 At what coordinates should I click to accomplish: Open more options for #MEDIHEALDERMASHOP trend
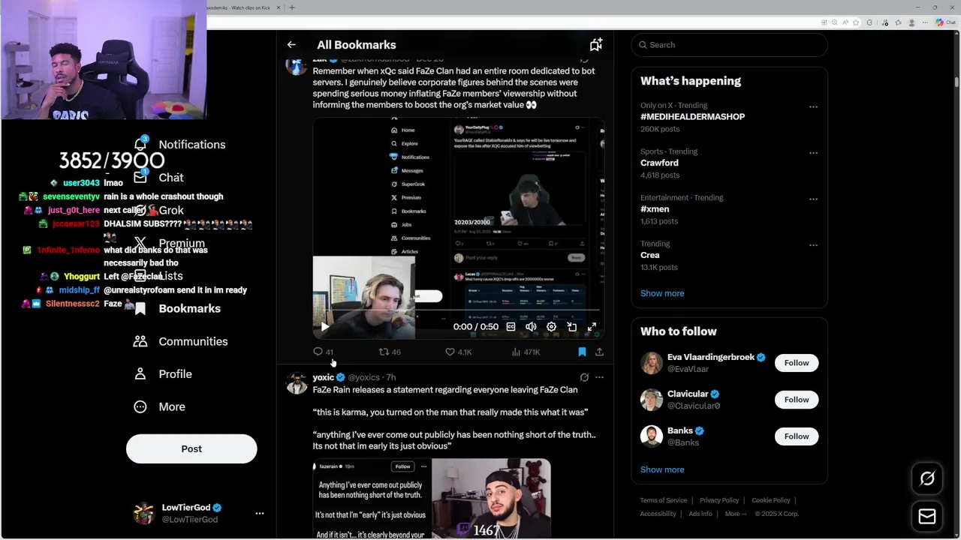(813, 106)
